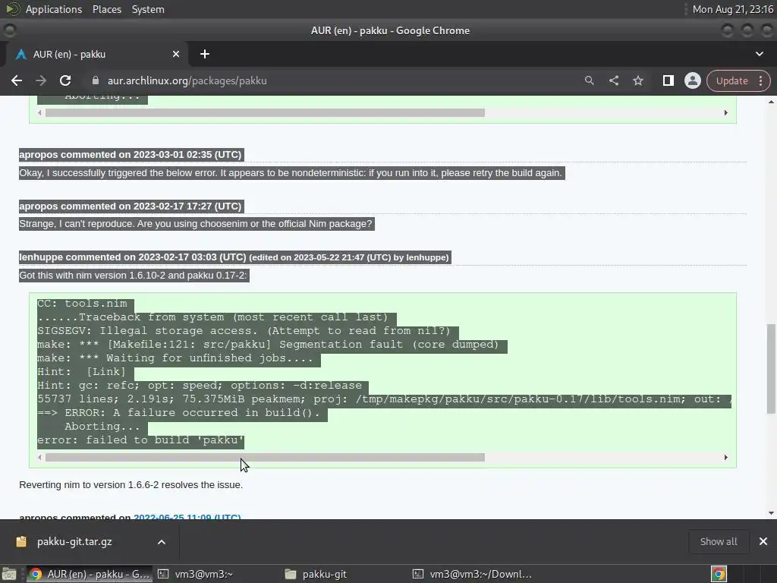The height and width of the screenshot is (583, 777).
Task: Open the 2022-06-25 11:09 comment date link
Action: click(187, 516)
